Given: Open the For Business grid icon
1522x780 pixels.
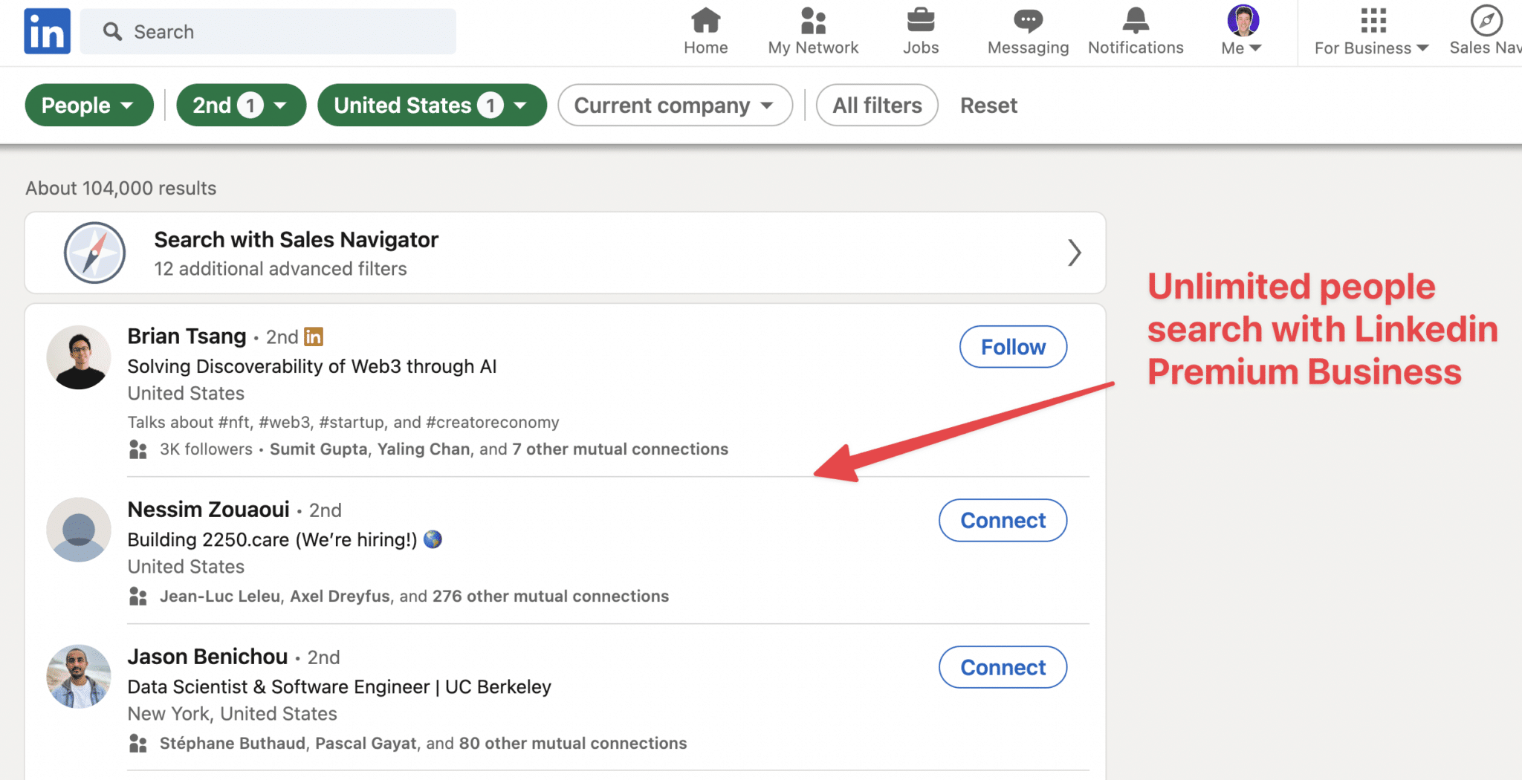Looking at the screenshot, I should point(1373,21).
